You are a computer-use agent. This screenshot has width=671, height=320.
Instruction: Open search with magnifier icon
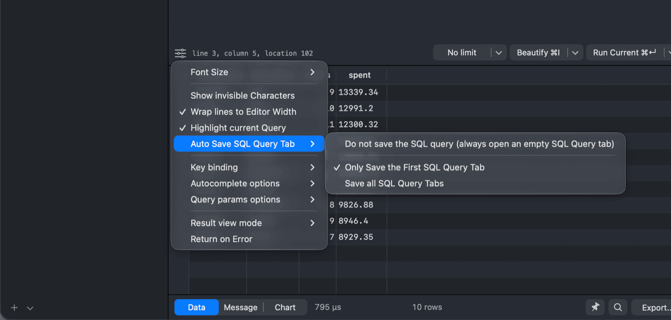[x=618, y=307]
